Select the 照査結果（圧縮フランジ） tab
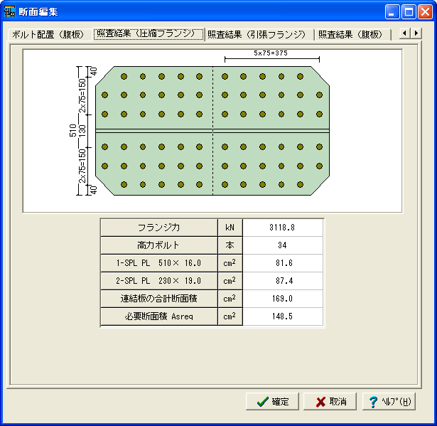 tap(149, 34)
